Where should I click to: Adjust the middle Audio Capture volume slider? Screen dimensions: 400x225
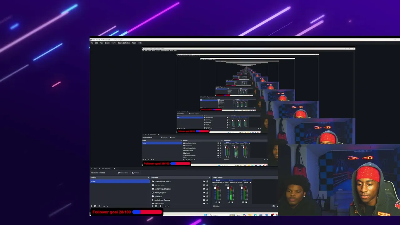pyautogui.click(x=228, y=192)
